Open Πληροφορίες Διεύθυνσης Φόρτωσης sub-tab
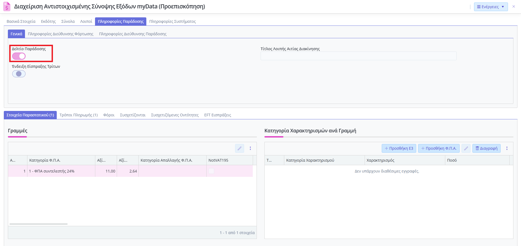 coord(61,34)
